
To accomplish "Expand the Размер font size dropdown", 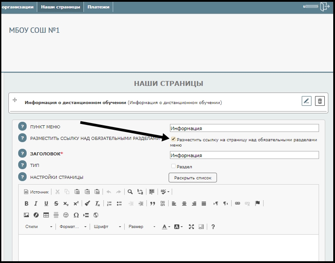I will pyautogui.click(x=142, y=227).
